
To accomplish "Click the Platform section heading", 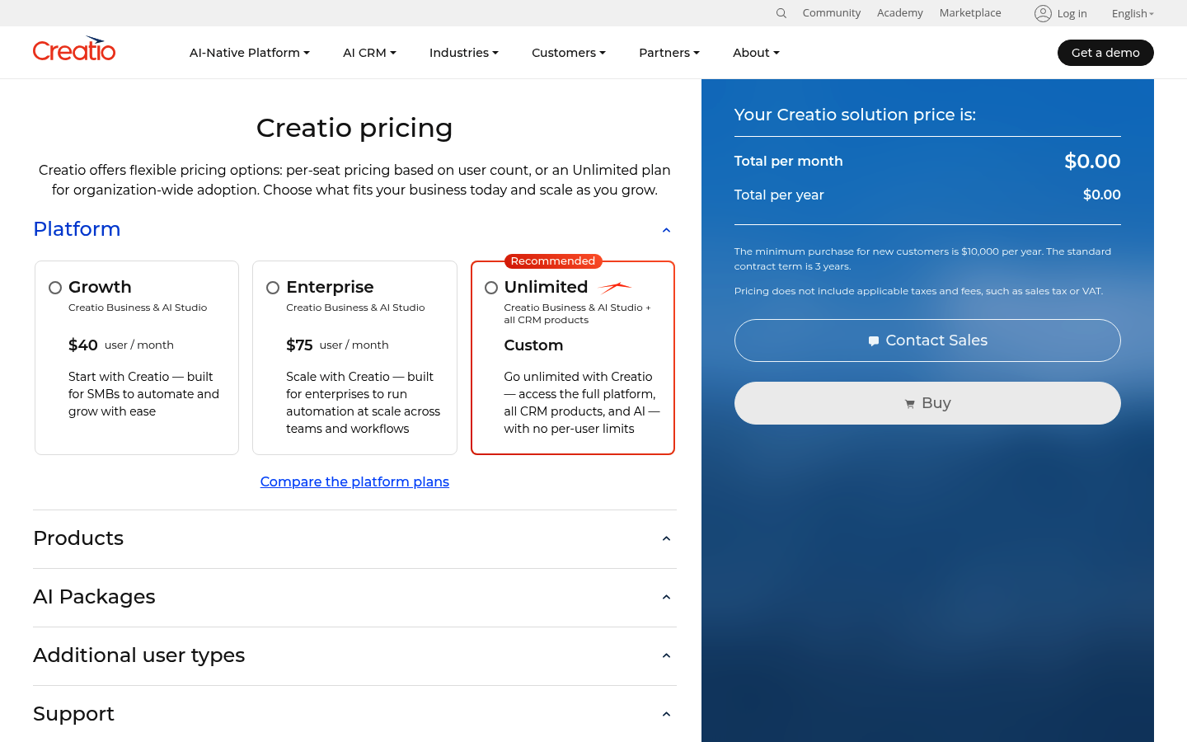I will point(77,229).
